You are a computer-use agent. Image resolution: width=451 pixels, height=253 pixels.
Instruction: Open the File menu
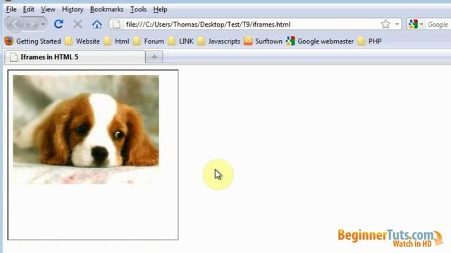[x=11, y=9]
